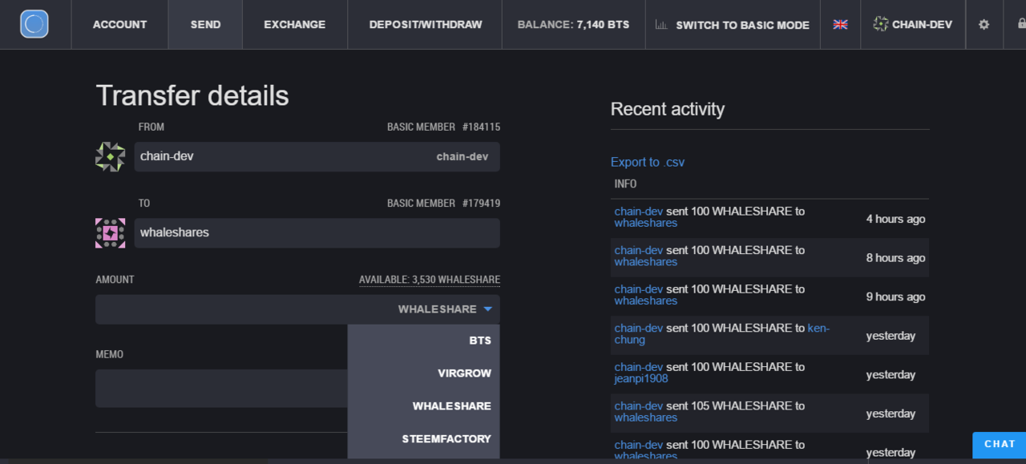Open chain-dev link in the 8 hours ago row
The image size is (1026, 464).
[639, 250]
